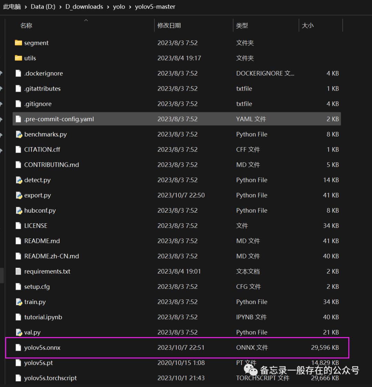Click the file name train.py
Viewport: 372px width, 387px height.
click(x=35, y=302)
